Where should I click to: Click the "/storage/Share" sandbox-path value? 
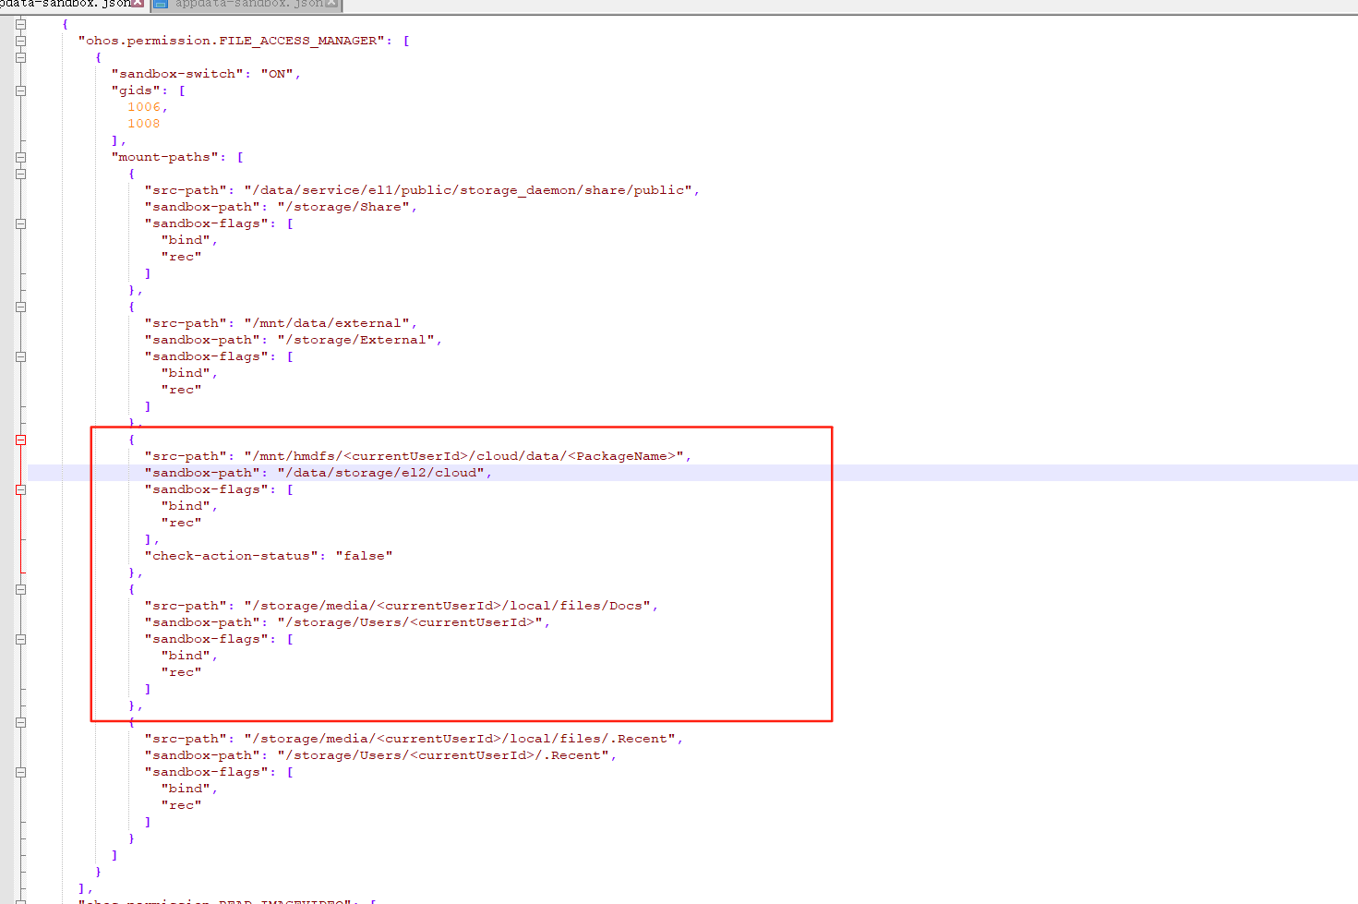click(343, 207)
